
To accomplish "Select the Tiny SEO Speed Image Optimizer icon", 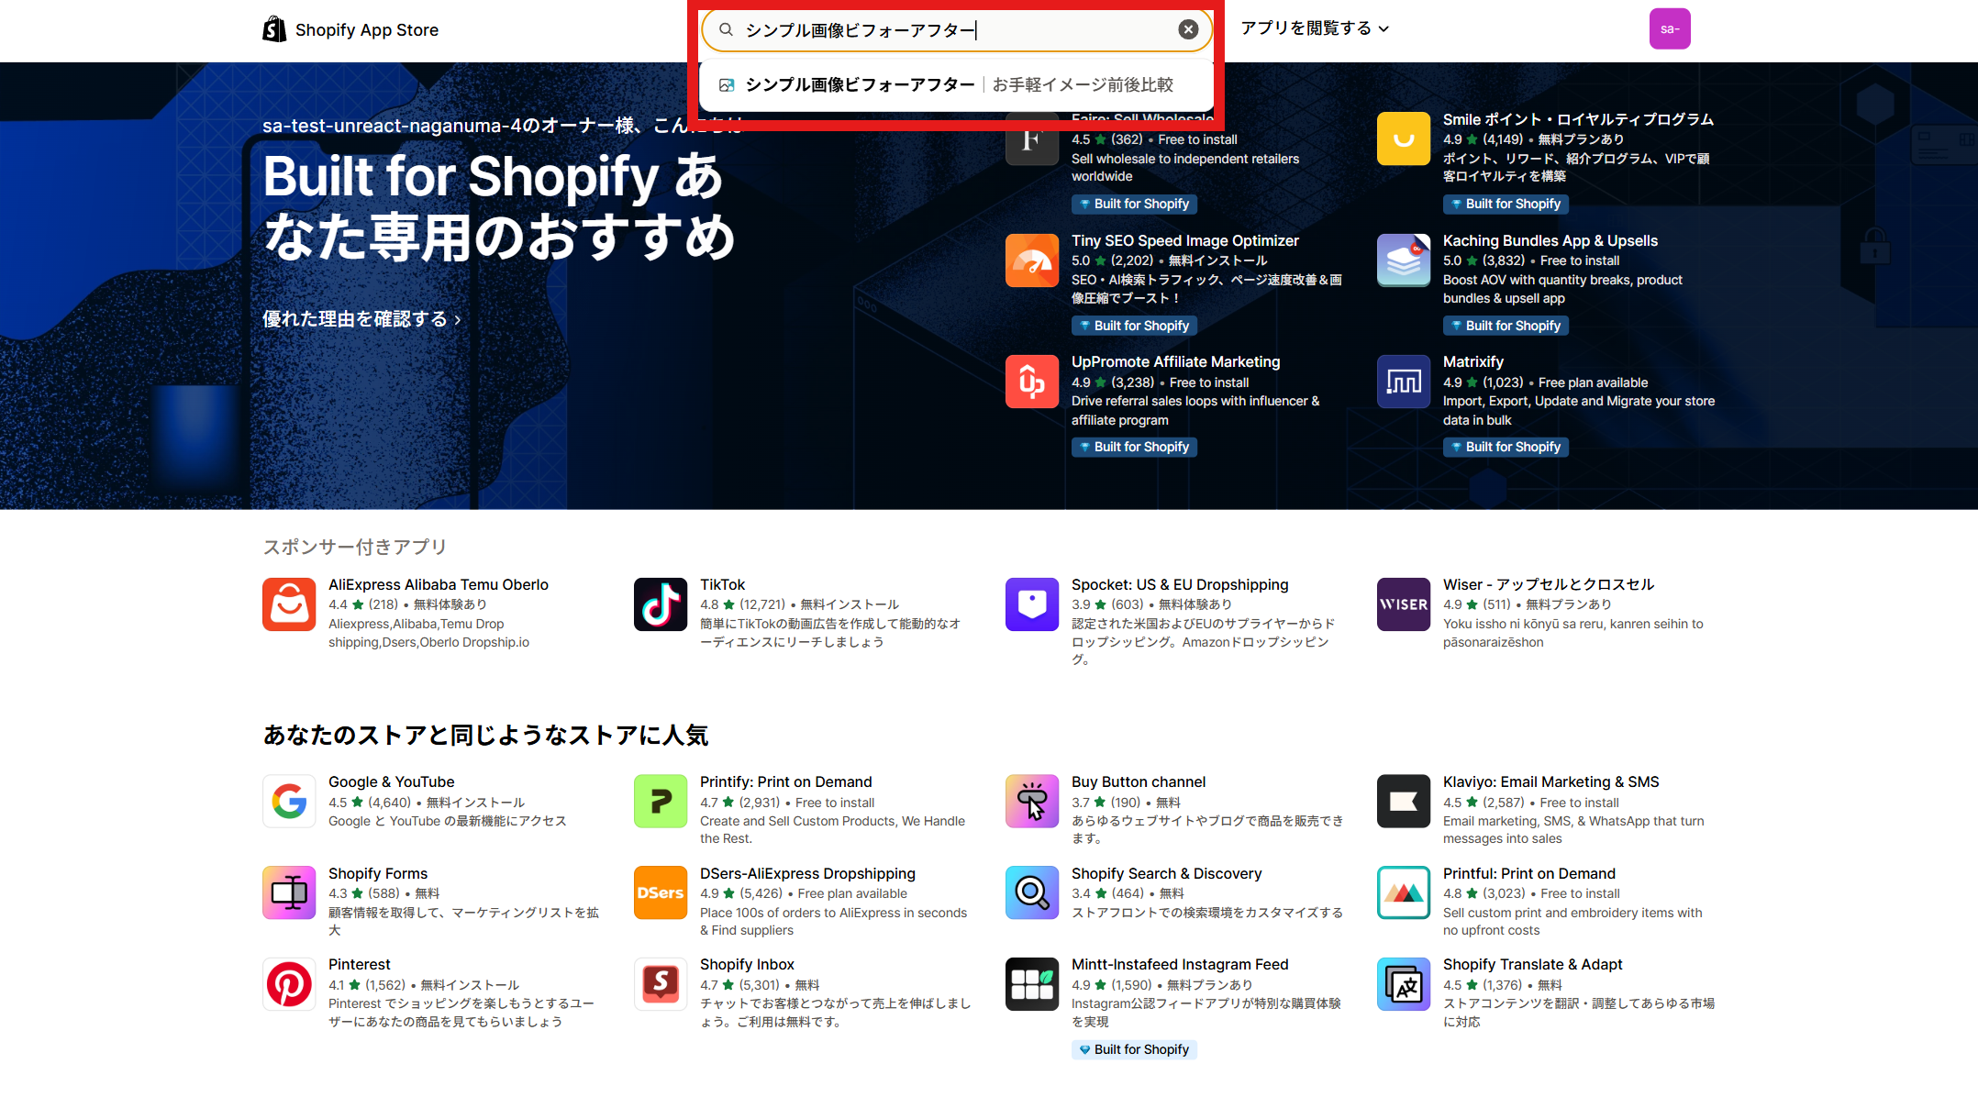I will pos(1031,260).
